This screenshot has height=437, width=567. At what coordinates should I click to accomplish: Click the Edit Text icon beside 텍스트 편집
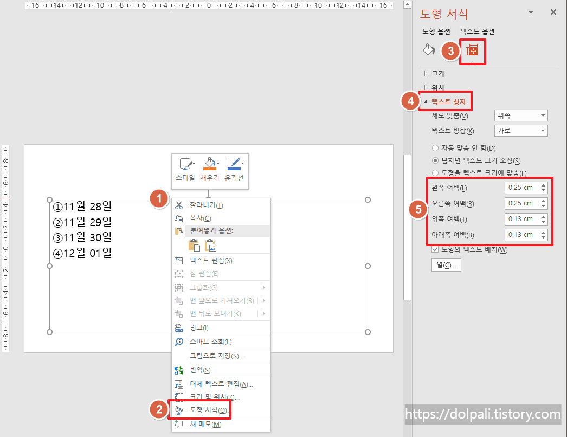coord(179,260)
